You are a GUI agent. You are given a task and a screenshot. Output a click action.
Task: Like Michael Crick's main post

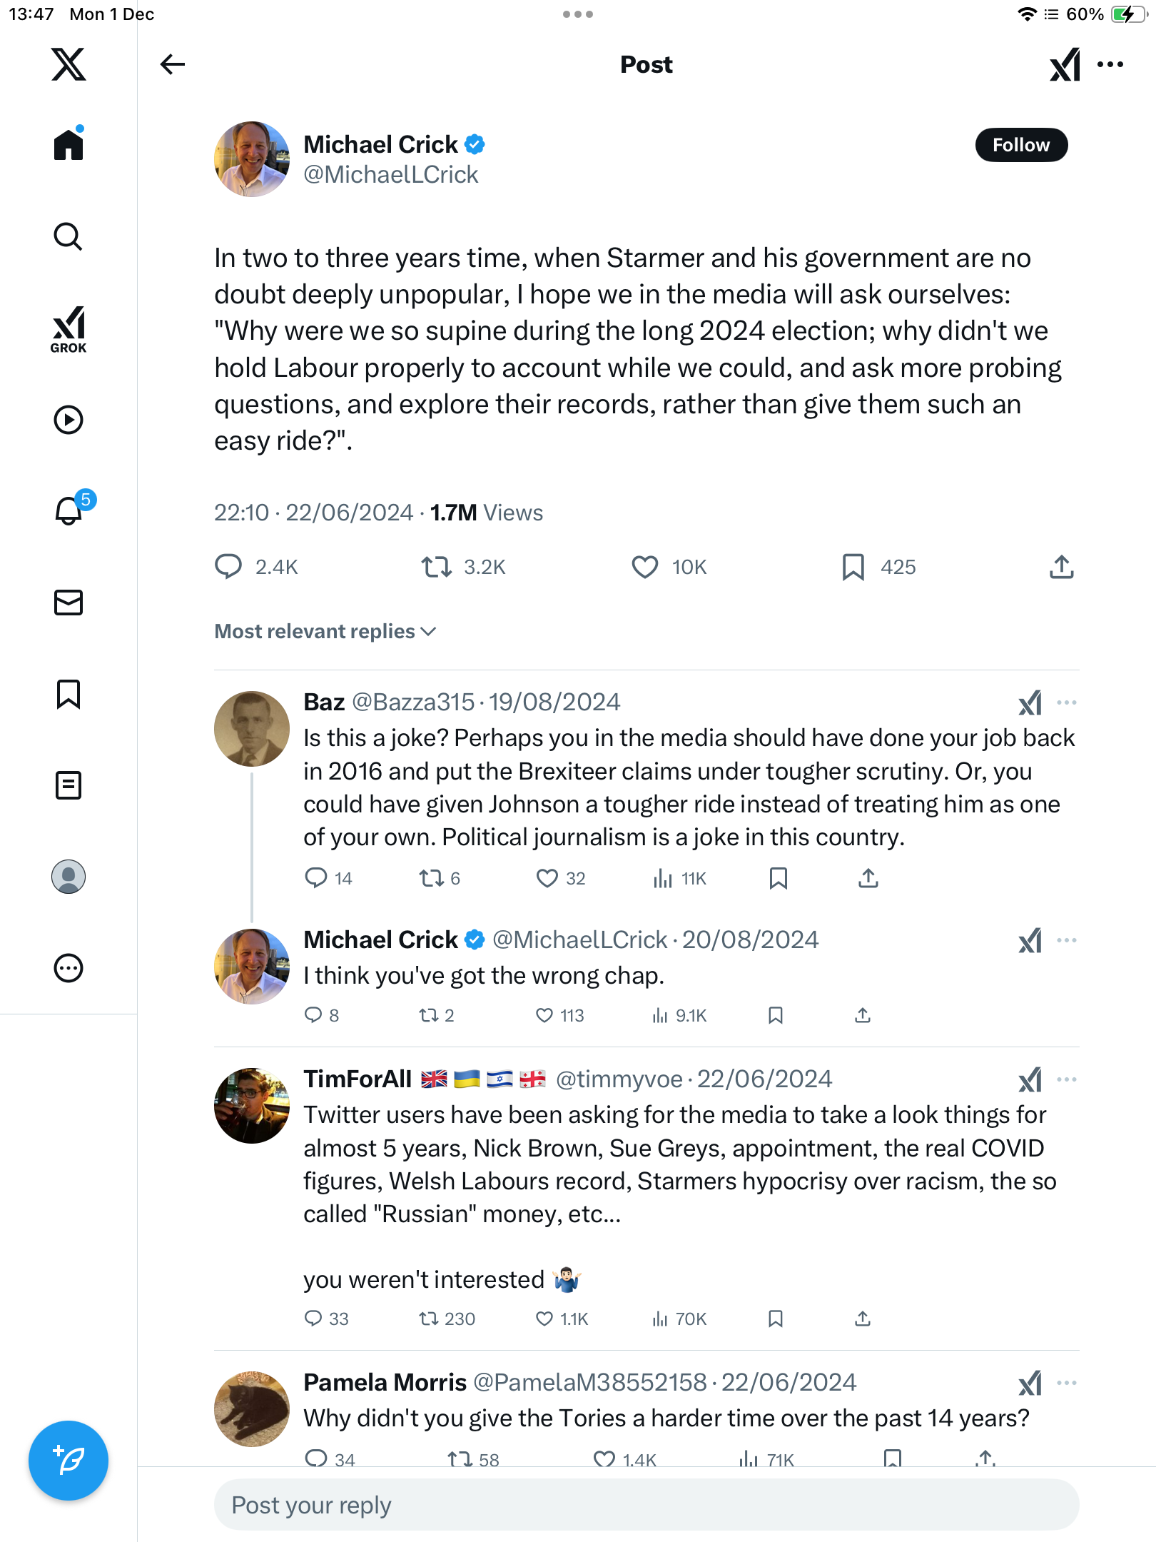[645, 567]
